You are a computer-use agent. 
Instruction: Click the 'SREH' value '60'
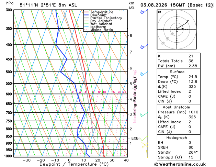click(191, 147)
